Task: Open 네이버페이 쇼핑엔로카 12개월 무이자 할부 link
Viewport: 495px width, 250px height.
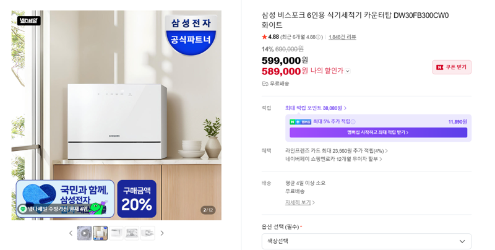Action: click(x=334, y=159)
